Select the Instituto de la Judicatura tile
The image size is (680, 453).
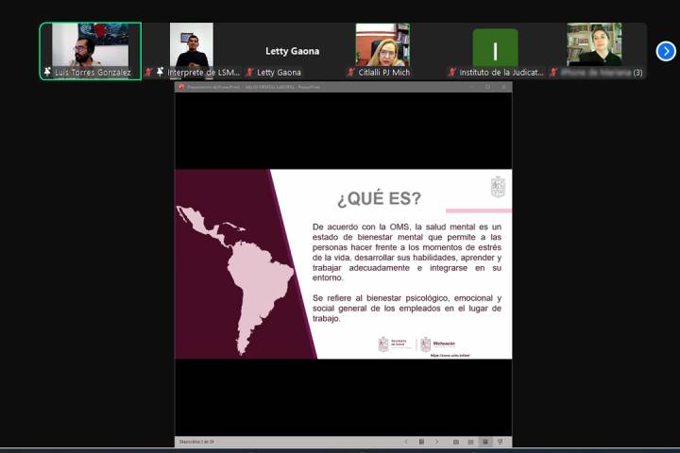[495, 47]
